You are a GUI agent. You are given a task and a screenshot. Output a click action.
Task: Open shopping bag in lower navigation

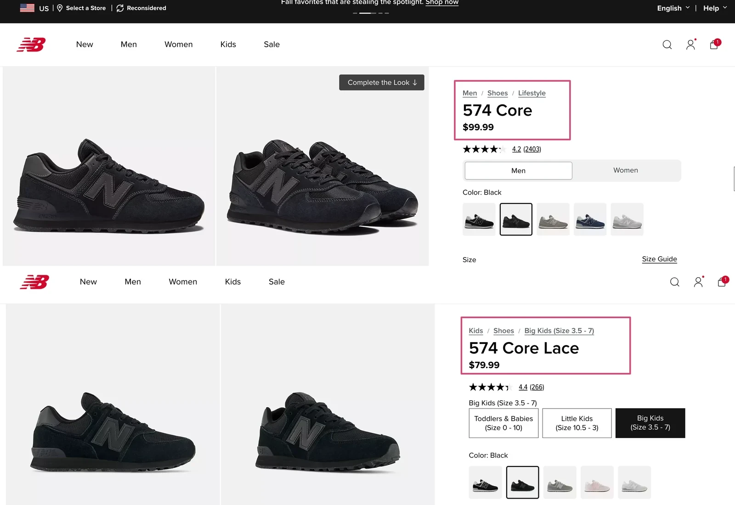722,281
